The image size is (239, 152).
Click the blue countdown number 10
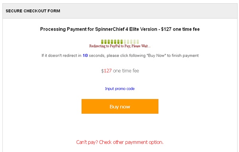point(85,55)
